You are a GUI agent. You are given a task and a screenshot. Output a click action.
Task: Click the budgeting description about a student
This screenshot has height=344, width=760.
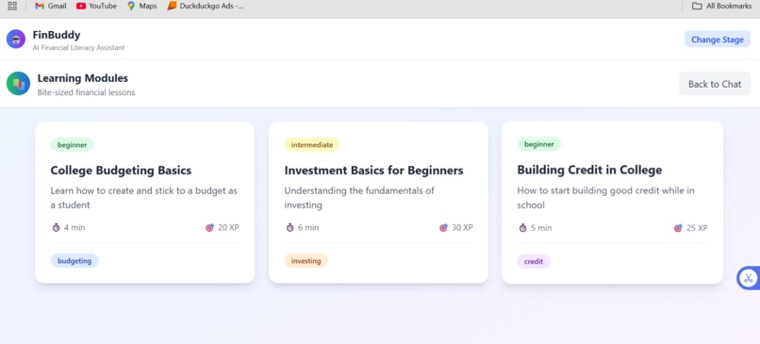pos(144,198)
